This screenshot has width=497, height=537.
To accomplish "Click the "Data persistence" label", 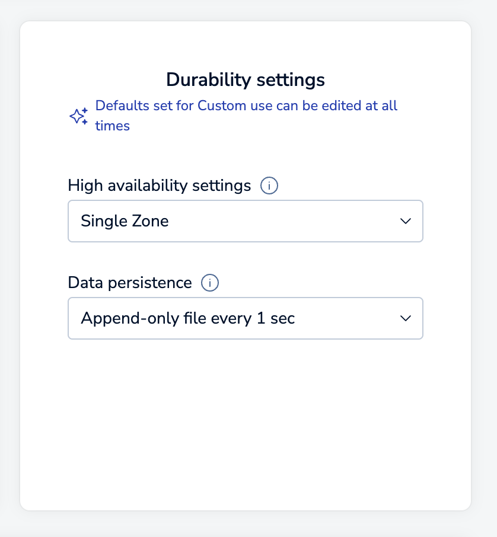I will click(x=130, y=283).
